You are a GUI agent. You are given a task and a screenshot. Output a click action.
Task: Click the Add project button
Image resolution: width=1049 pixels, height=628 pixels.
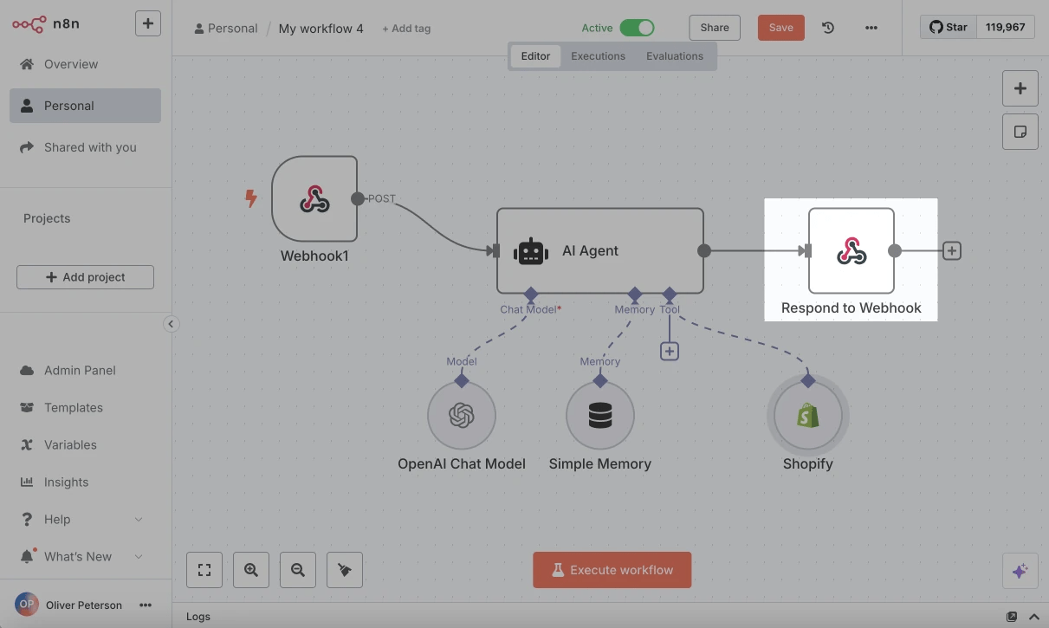pos(85,277)
